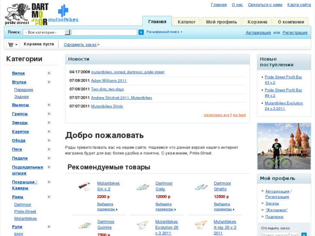
Task: Open the "Желаемое" wishlist link
Action: click(x=276, y=210)
